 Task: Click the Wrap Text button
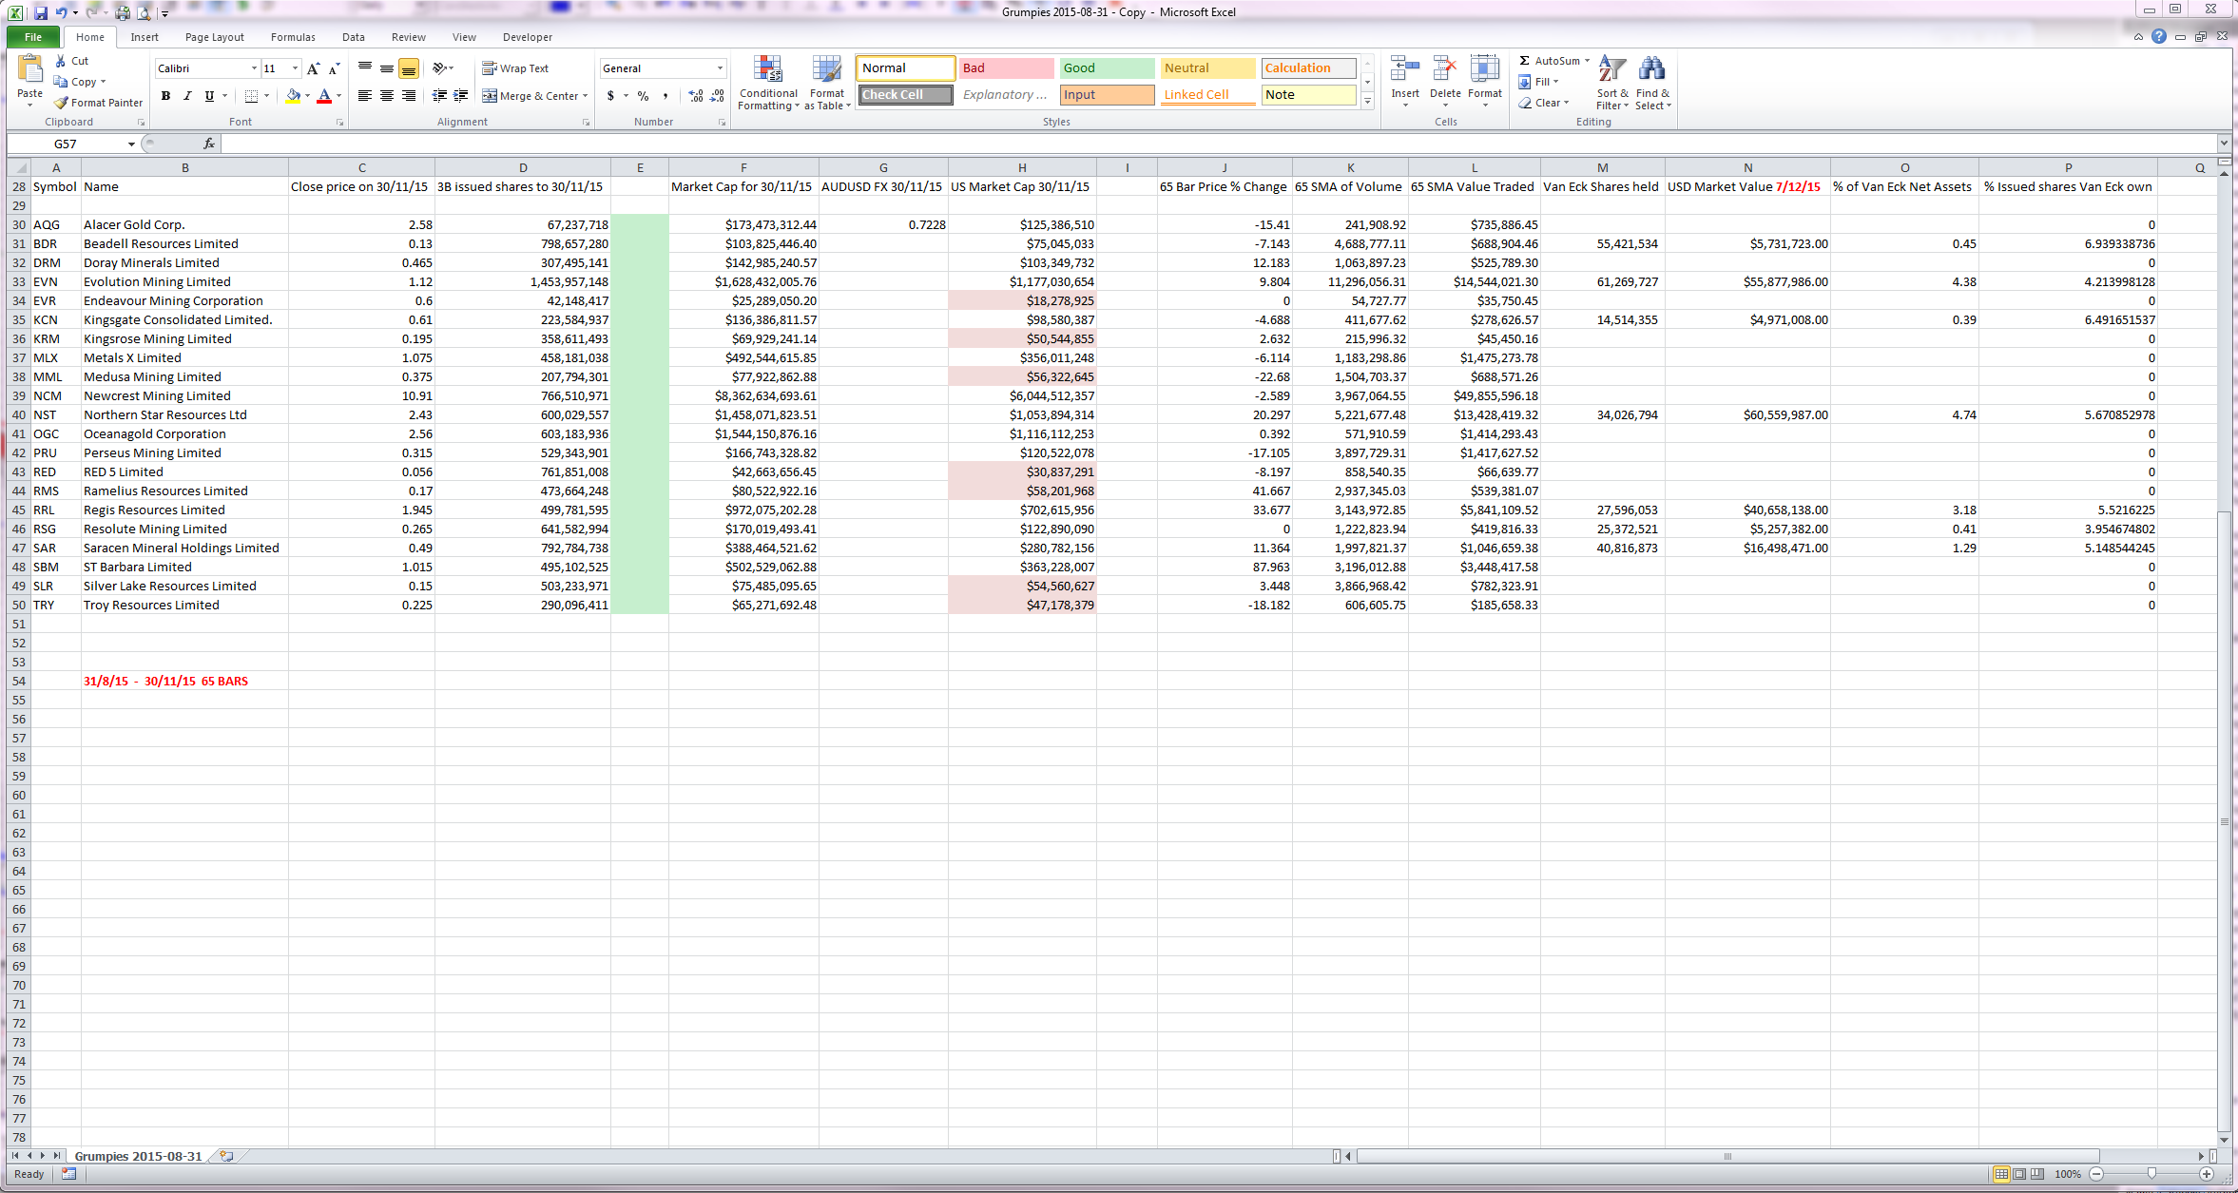pos(515,68)
